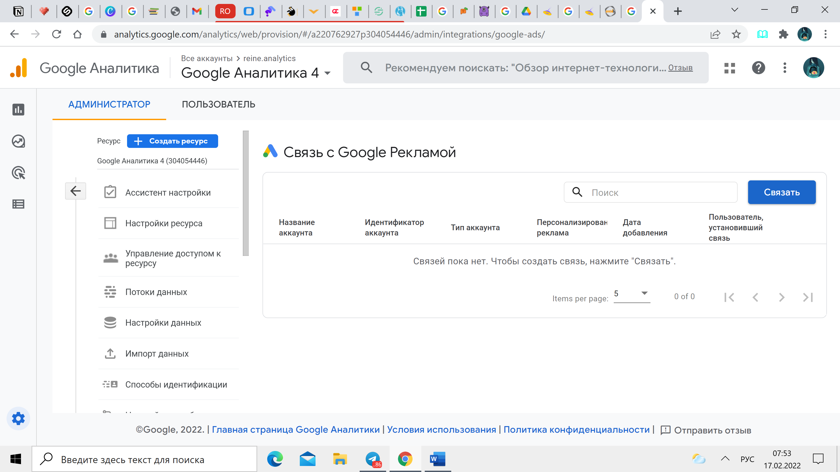Screen dimensions: 840x472
Task: Open Политика конфиденциальности link
Action: click(576, 430)
